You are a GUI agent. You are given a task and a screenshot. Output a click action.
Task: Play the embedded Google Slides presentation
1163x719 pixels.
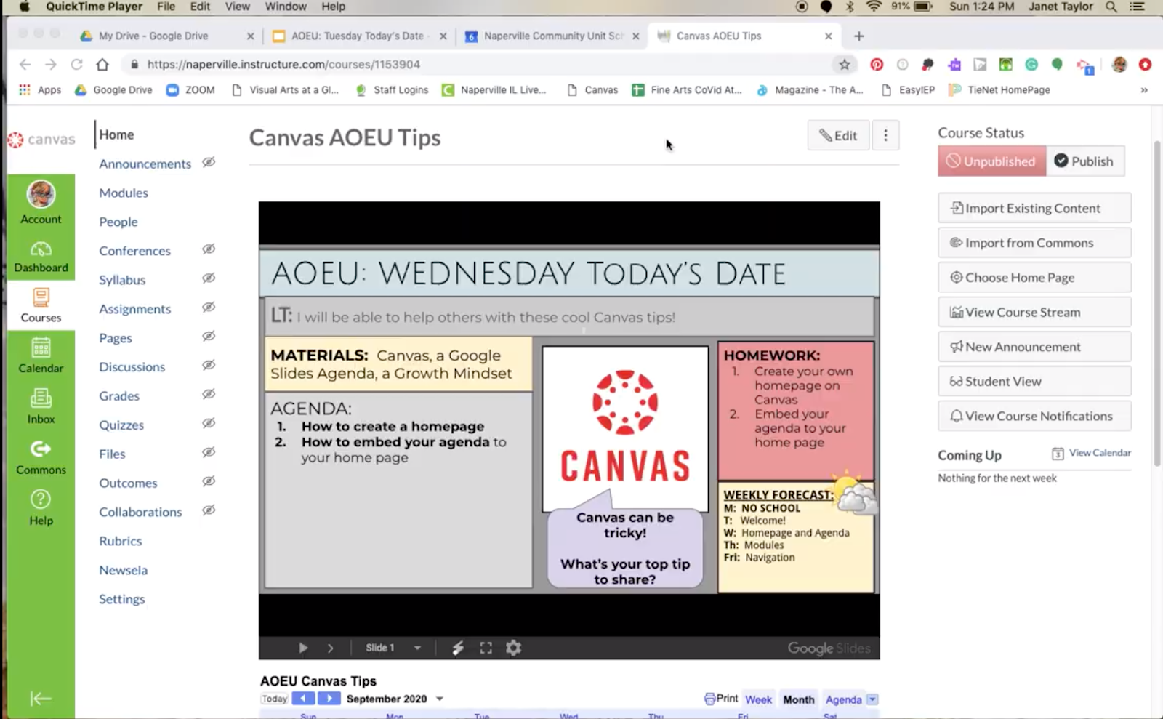[303, 648]
